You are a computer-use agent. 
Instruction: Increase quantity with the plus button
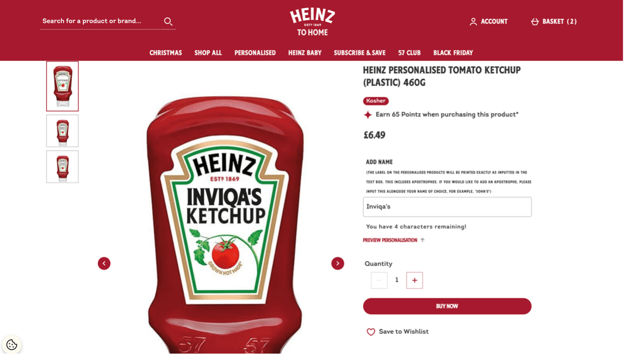414,280
